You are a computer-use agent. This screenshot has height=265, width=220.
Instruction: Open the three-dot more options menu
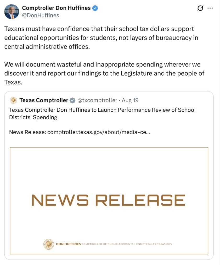pyautogui.click(x=210, y=8)
